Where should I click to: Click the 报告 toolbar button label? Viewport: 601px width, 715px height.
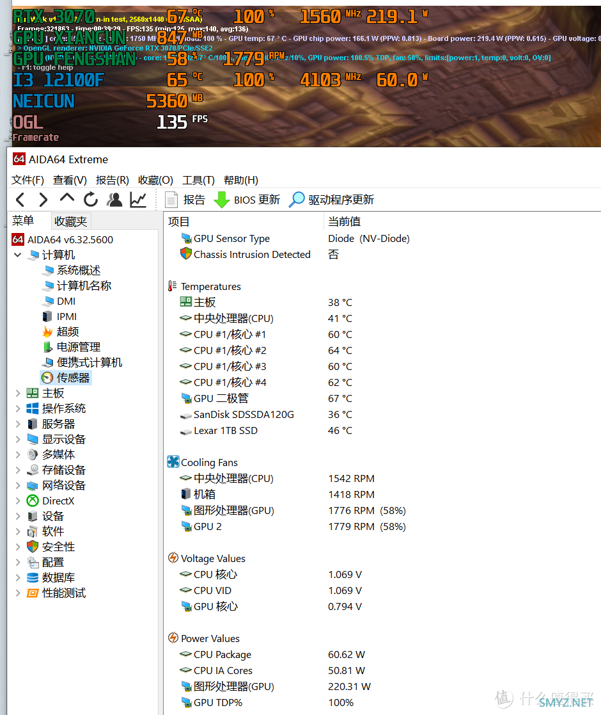(194, 200)
